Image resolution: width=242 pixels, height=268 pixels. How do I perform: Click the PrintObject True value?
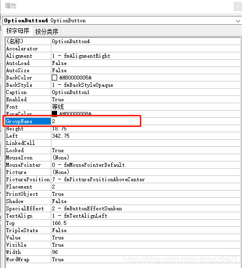click(x=58, y=194)
